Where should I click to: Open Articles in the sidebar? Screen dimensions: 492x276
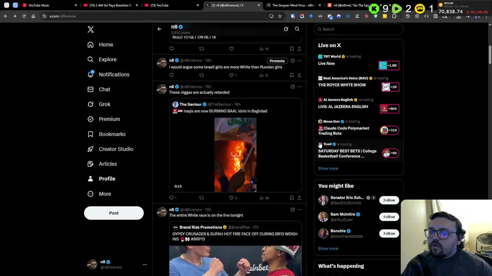tap(102, 164)
